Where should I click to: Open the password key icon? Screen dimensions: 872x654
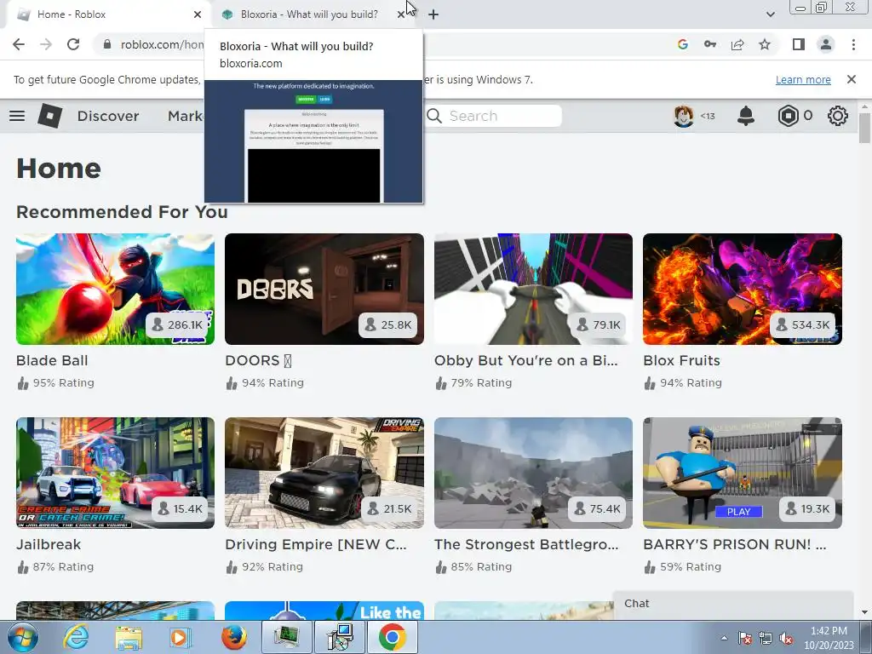[710, 44]
